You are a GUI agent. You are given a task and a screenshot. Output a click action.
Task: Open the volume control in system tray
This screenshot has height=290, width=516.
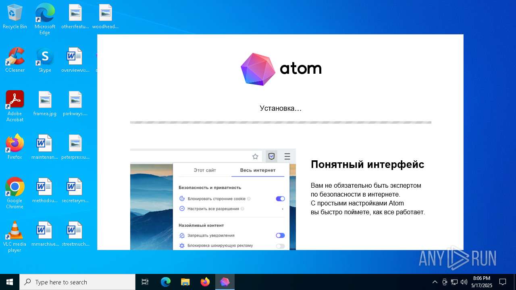pos(464,282)
